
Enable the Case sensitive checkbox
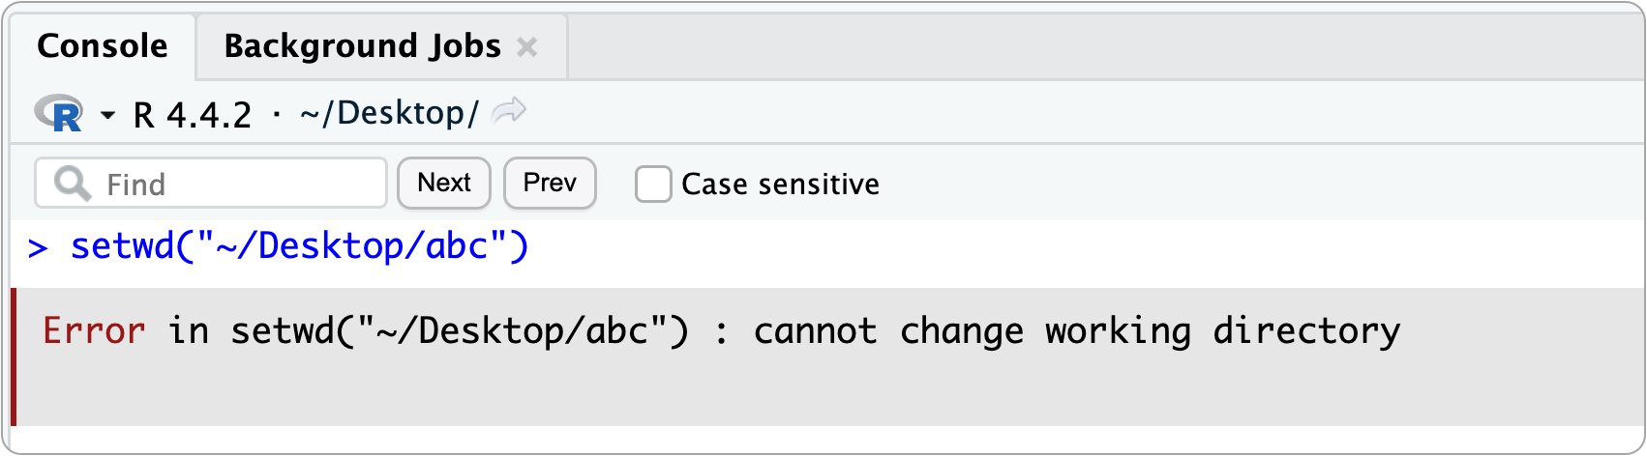click(653, 184)
